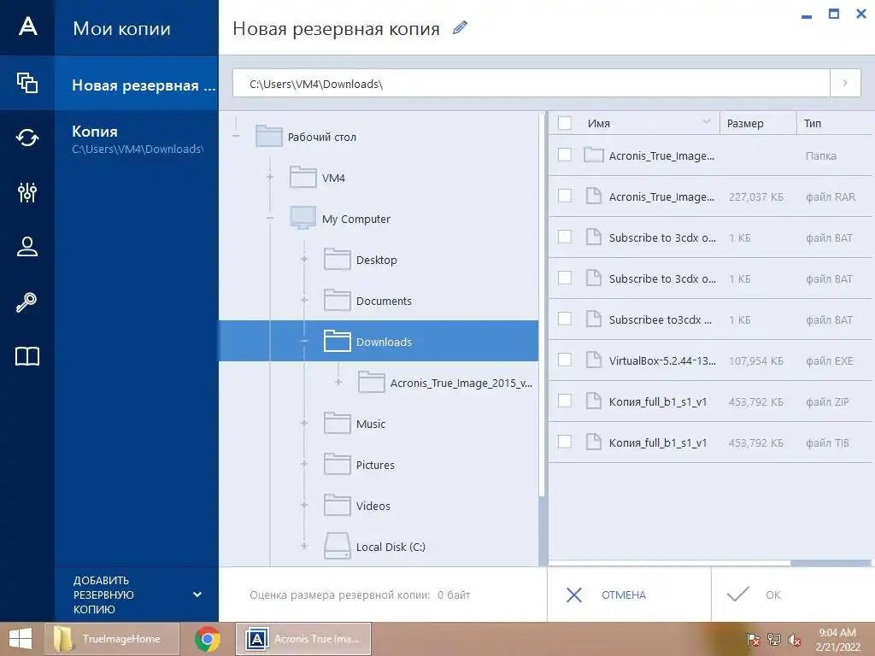Check the Копия_full_b1_s1_v1 TIB file checkbox

pos(565,442)
